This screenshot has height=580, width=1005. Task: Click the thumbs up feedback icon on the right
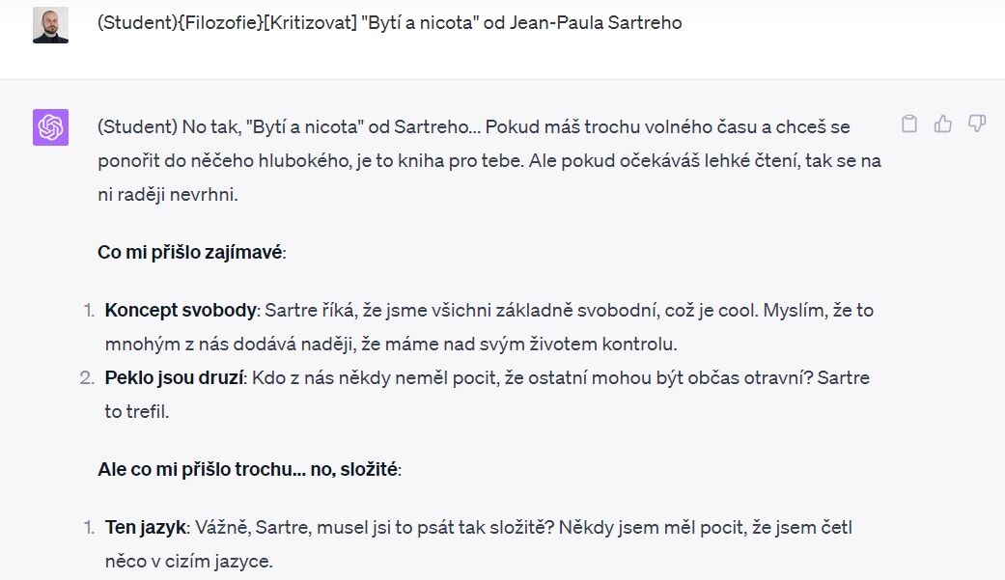click(x=943, y=124)
